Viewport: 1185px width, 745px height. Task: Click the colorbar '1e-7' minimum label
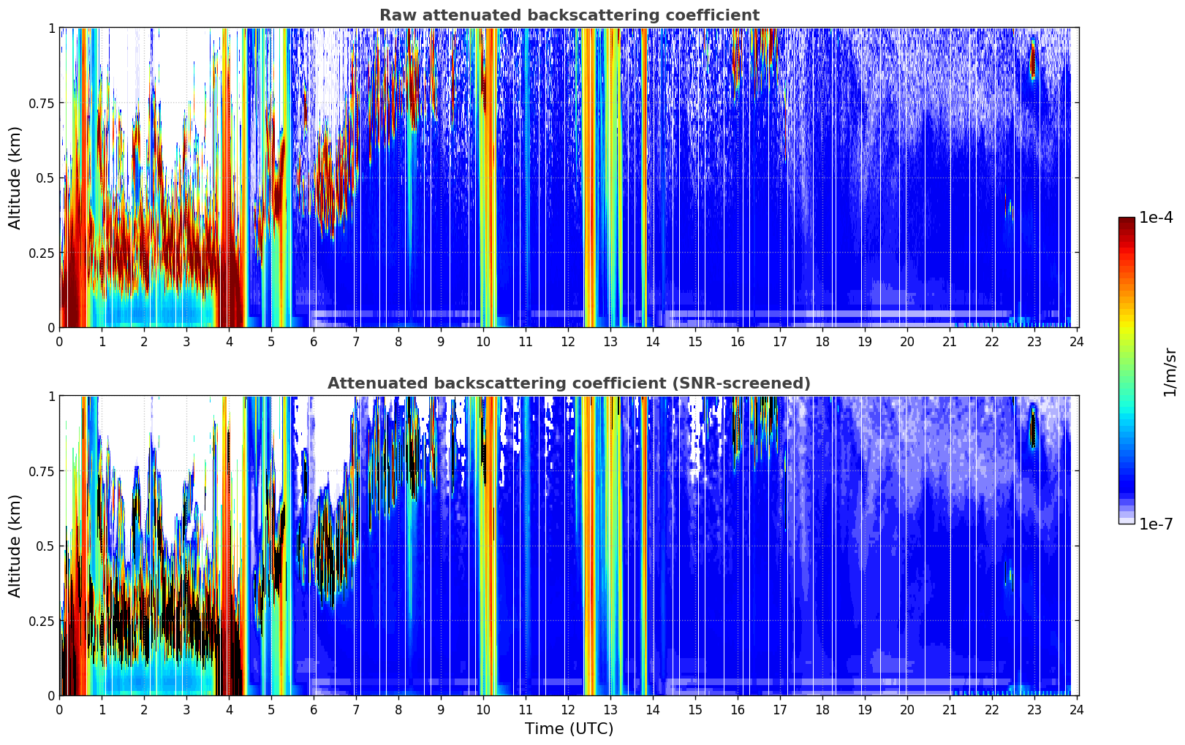(1156, 524)
